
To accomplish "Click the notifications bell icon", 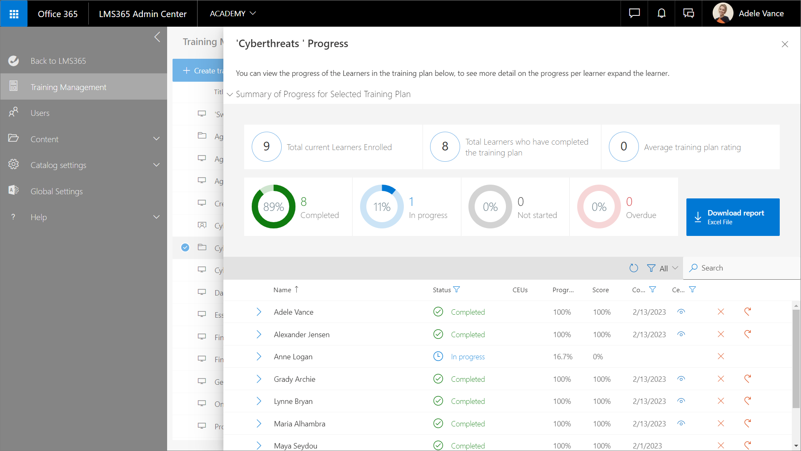I will [x=661, y=14].
